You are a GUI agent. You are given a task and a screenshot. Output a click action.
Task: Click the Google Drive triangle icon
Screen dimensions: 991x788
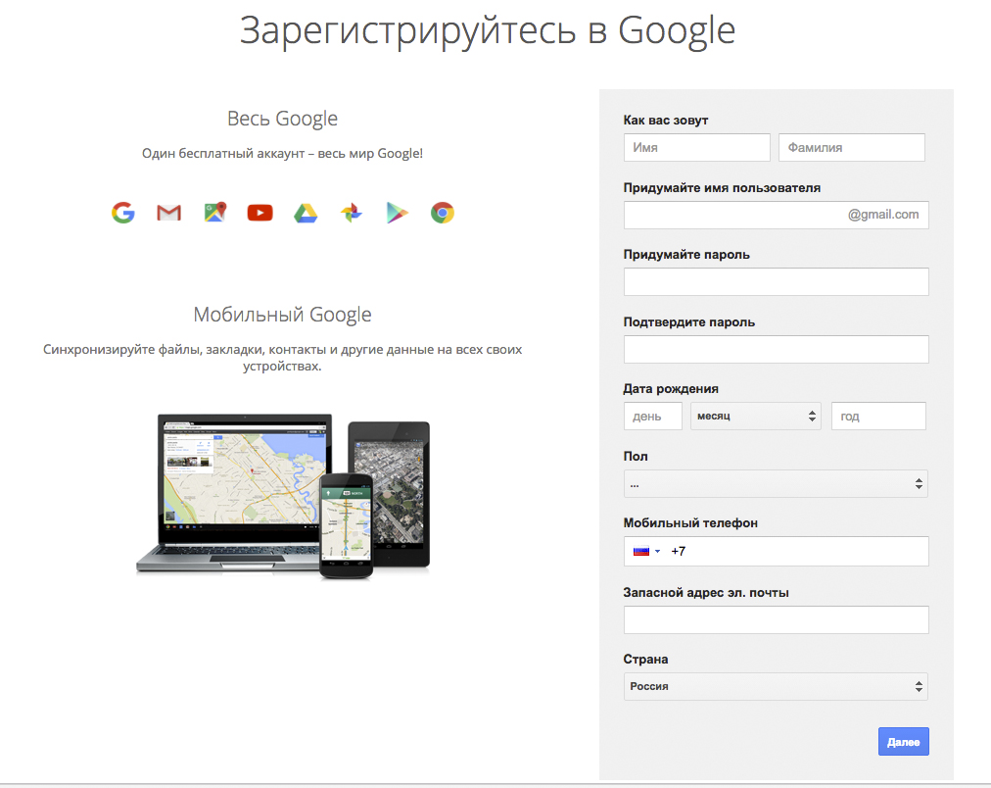[306, 213]
